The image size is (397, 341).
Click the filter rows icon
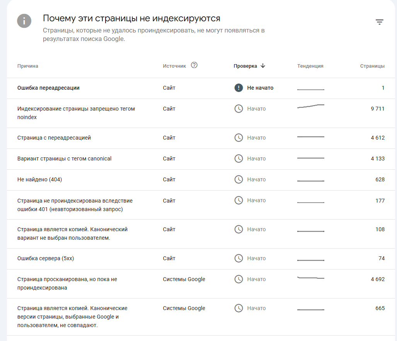coord(380,22)
